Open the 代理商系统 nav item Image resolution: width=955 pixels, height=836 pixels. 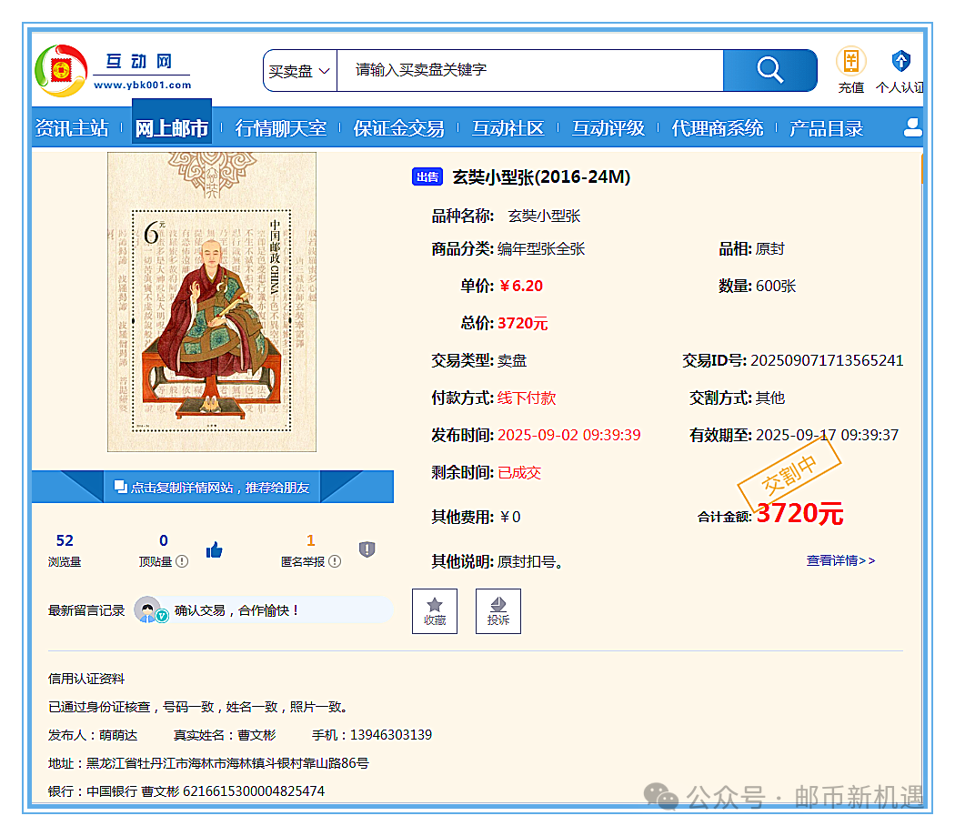click(718, 128)
